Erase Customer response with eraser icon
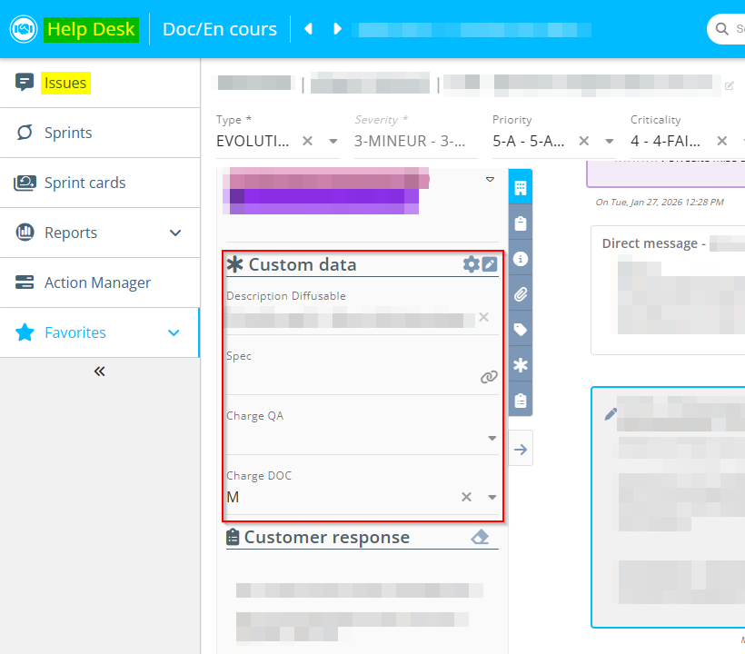The height and width of the screenshot is (654, 745). [480, 537]
